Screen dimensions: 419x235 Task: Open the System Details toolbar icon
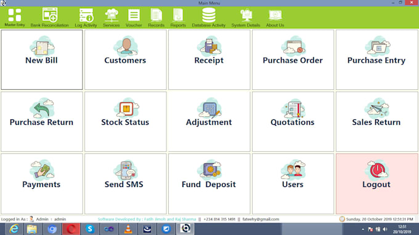(x=246, y=17)
